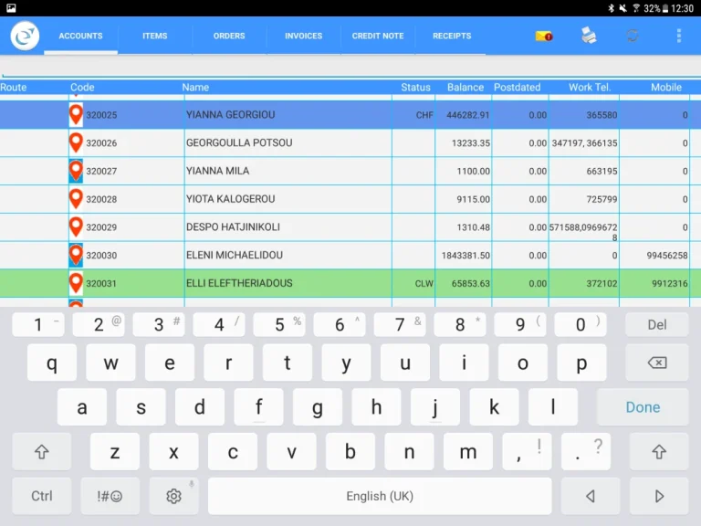Tap the sync refresh icon
Viewport: 701px width, 526px height.
[x=633, y=36]
